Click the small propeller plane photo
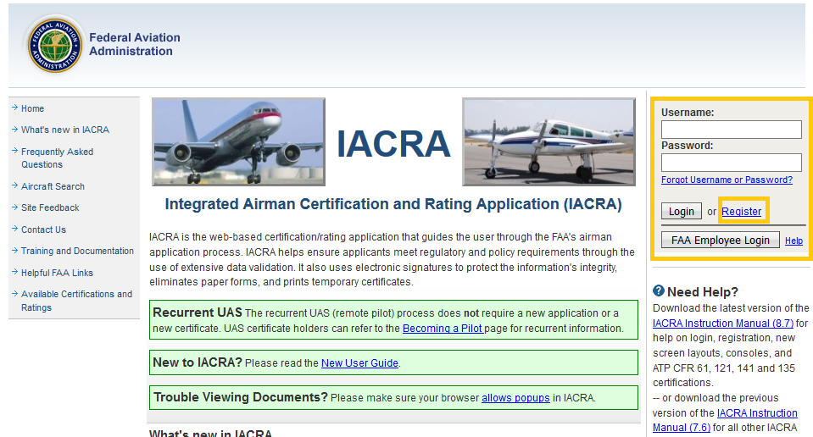The width and height of the screenshot is (813, 437). 548,141
